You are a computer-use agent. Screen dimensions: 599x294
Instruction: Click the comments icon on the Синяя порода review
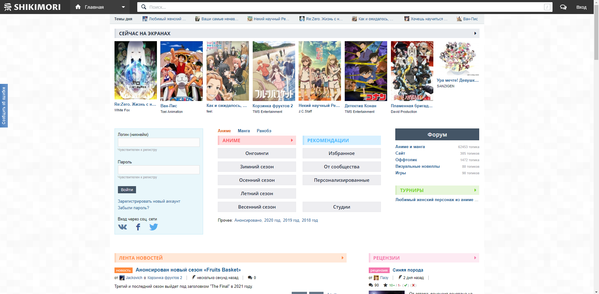(x=371, y=285)
